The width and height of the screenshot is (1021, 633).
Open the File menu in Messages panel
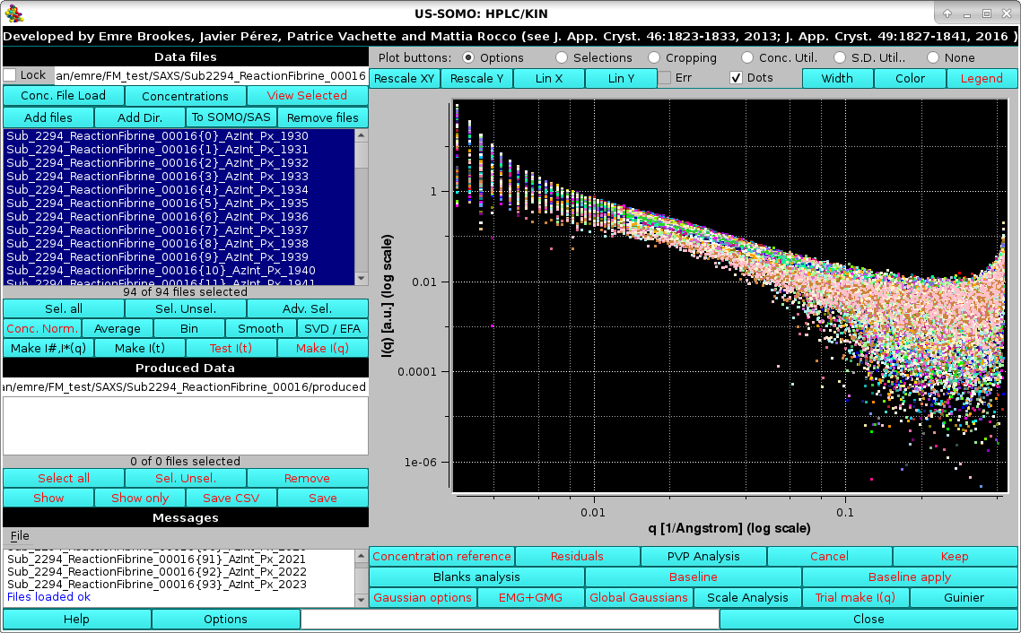[18, 535]
